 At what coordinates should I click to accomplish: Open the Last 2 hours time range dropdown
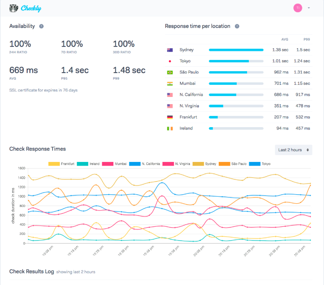coord(293,150)
